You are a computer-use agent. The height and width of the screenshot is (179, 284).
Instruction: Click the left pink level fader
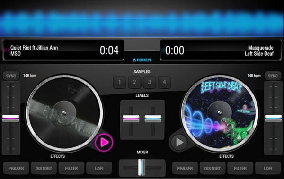click(x=131, y=119)
